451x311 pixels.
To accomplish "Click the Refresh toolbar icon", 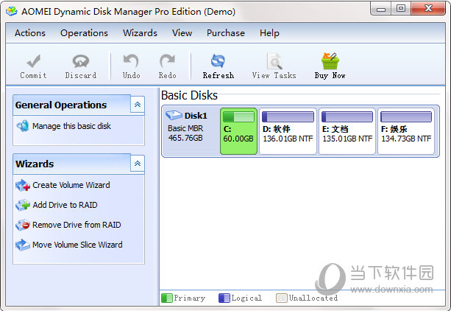I will [x=218, y=61].
